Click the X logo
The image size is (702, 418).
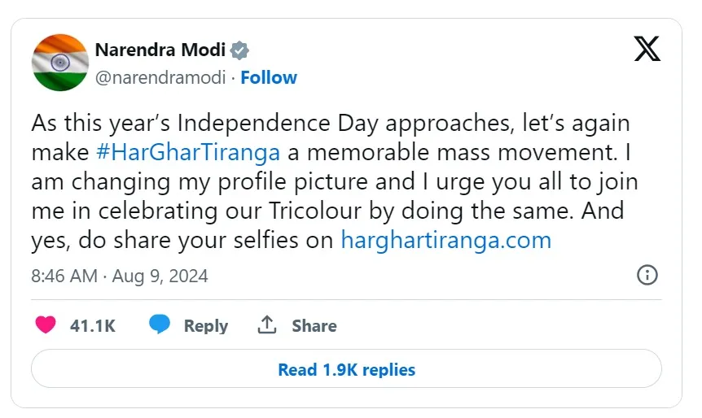point(647,50)
